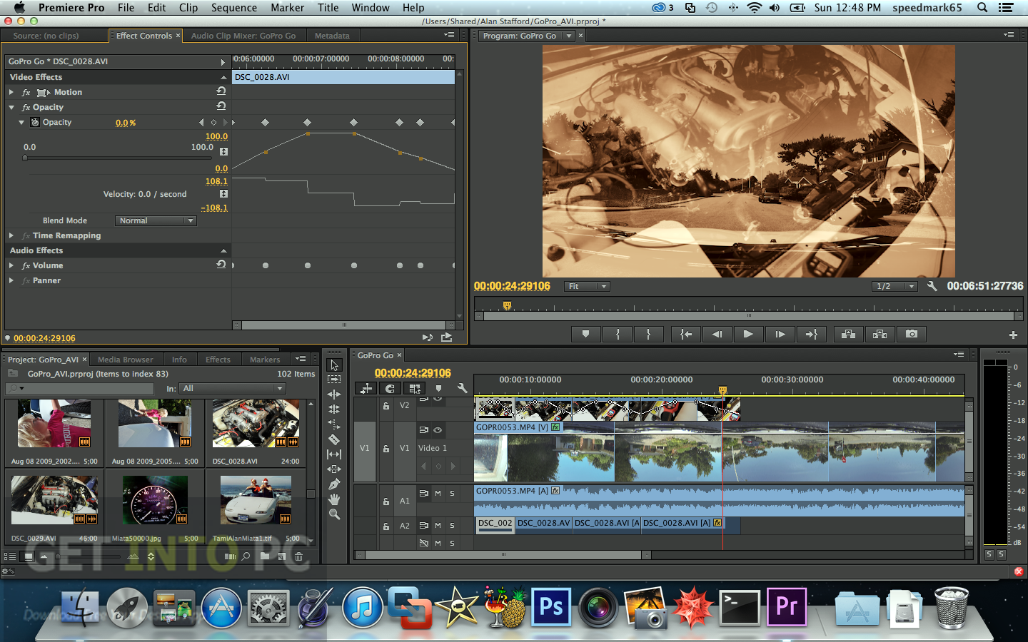
Task: Click Mark In in Program monitor
Action: click(618, 334)
